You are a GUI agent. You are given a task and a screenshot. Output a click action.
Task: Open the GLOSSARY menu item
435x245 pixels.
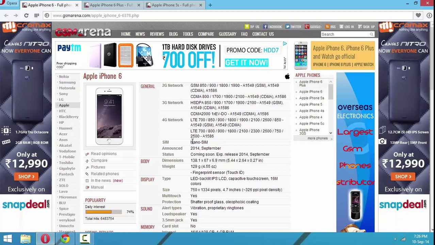click(227, 34)
